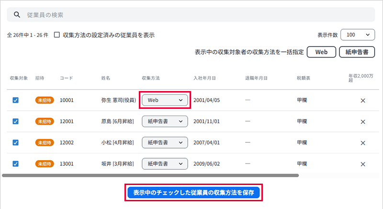Uncheck 収集対象 checkbox for code 12002
The width and height of the screenshot is (383, 209).
[x=15, y=143]
